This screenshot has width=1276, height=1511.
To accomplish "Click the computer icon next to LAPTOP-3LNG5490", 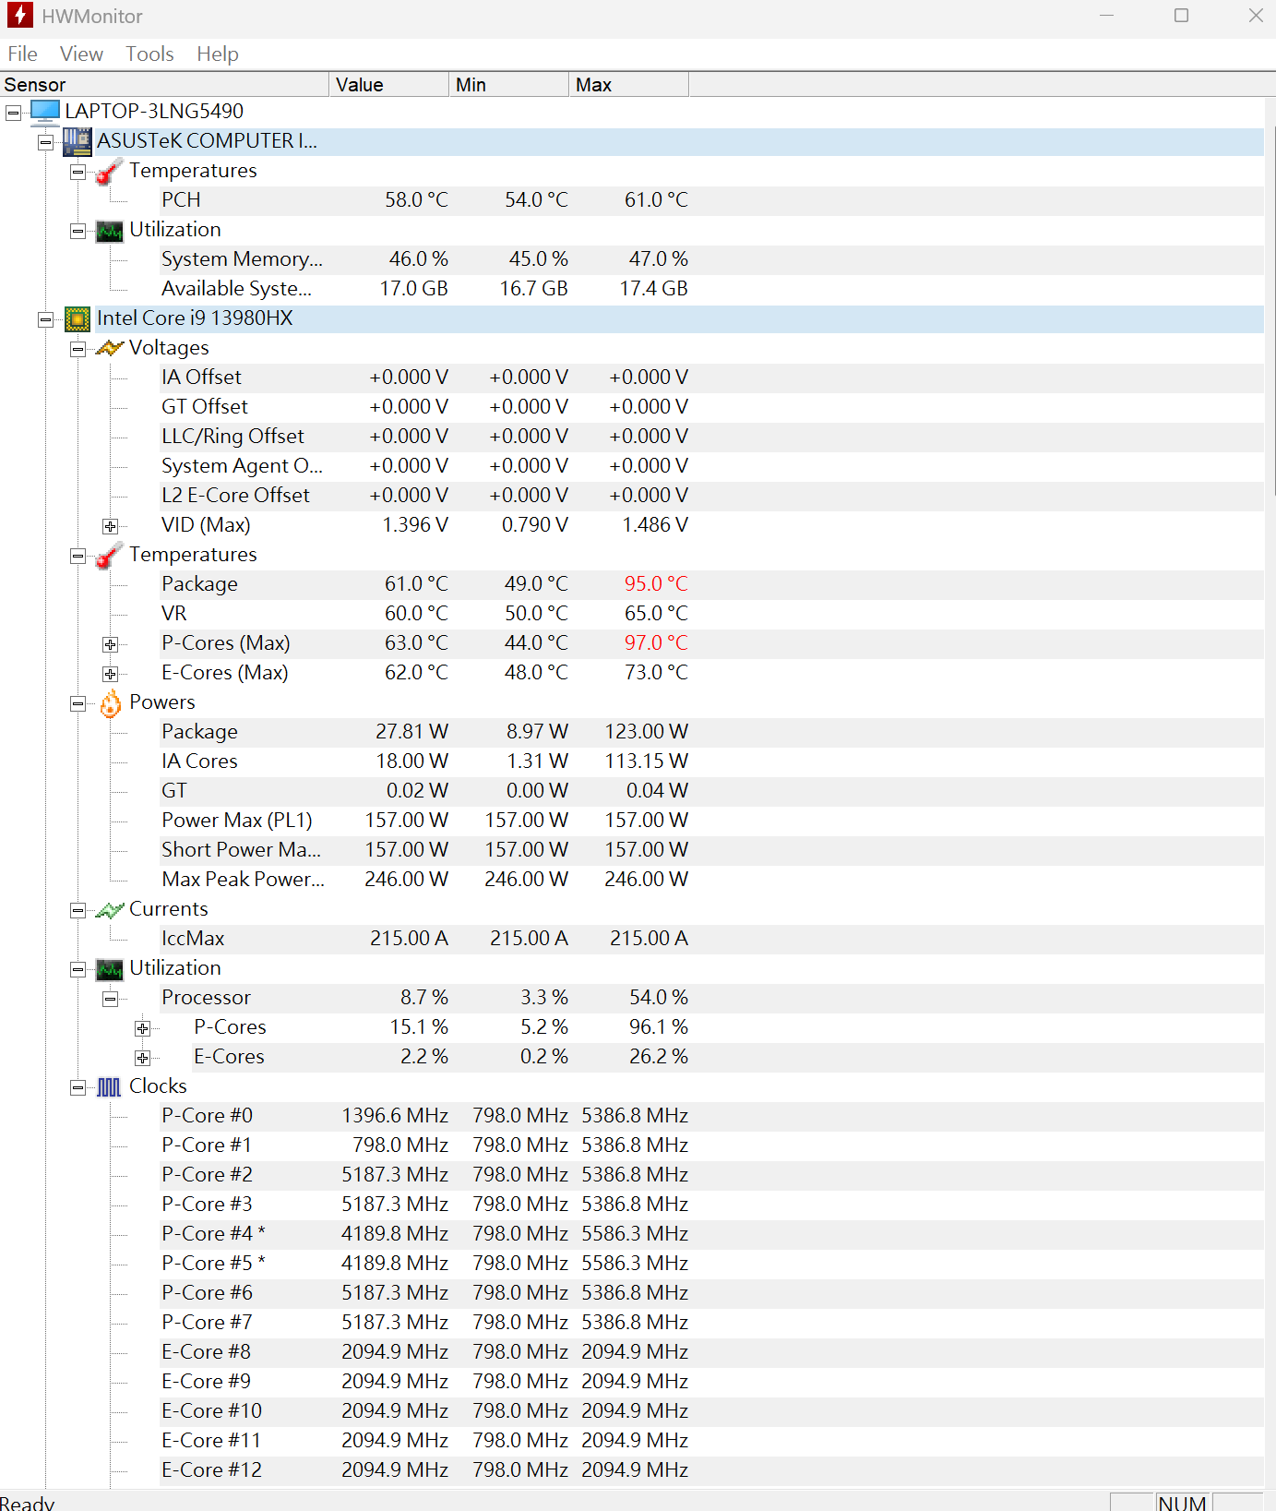I will pos(44,112).
